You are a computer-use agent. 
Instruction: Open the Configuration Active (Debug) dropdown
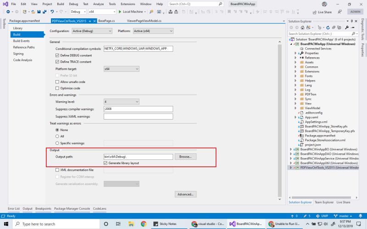92,31
